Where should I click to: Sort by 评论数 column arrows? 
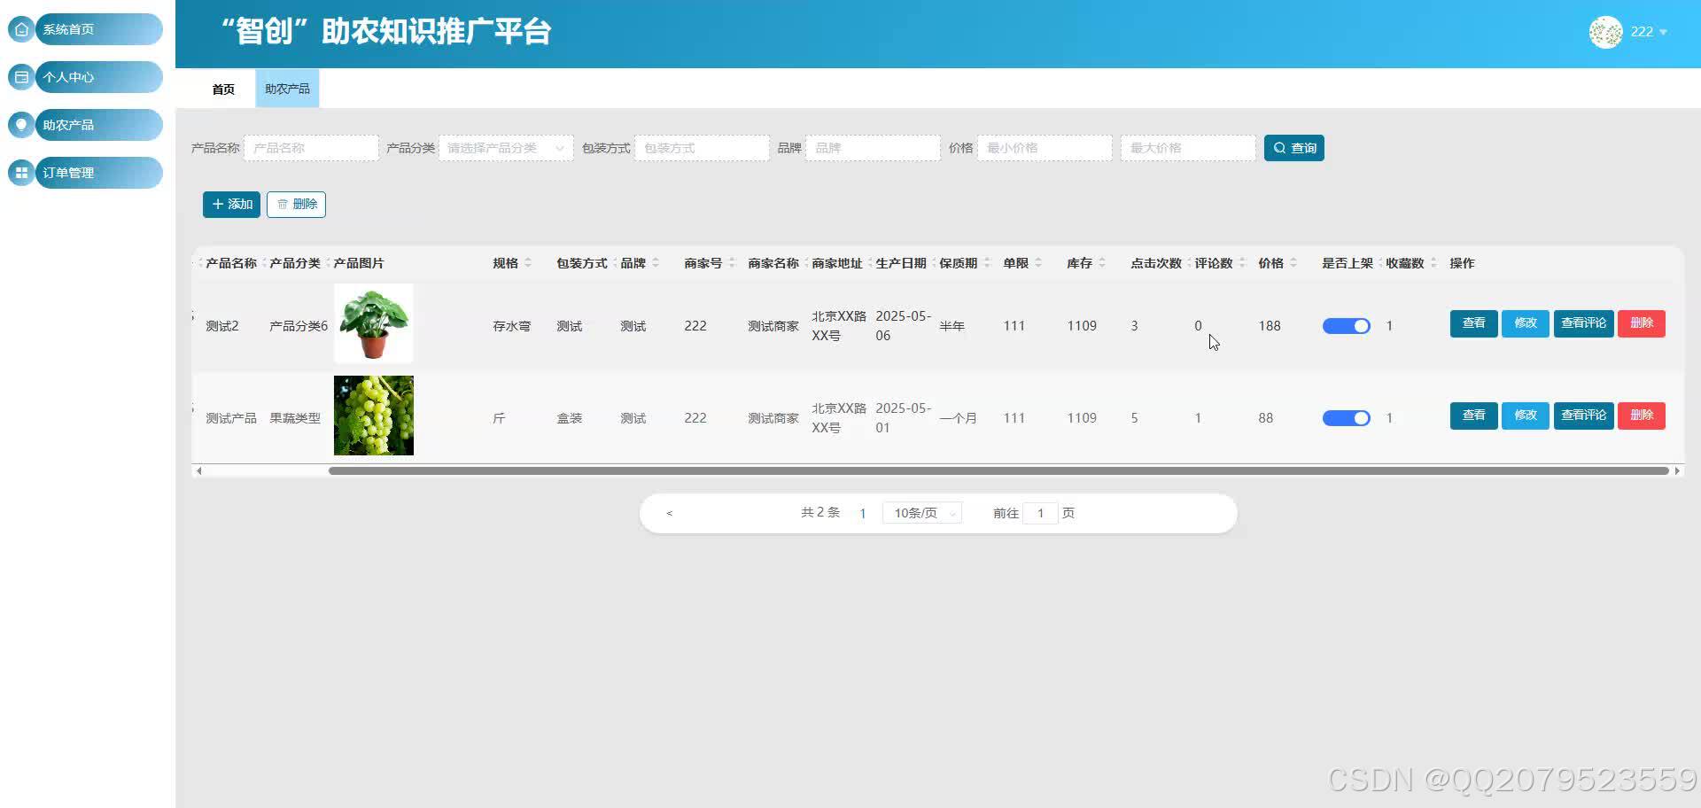tap(1242, 263)
